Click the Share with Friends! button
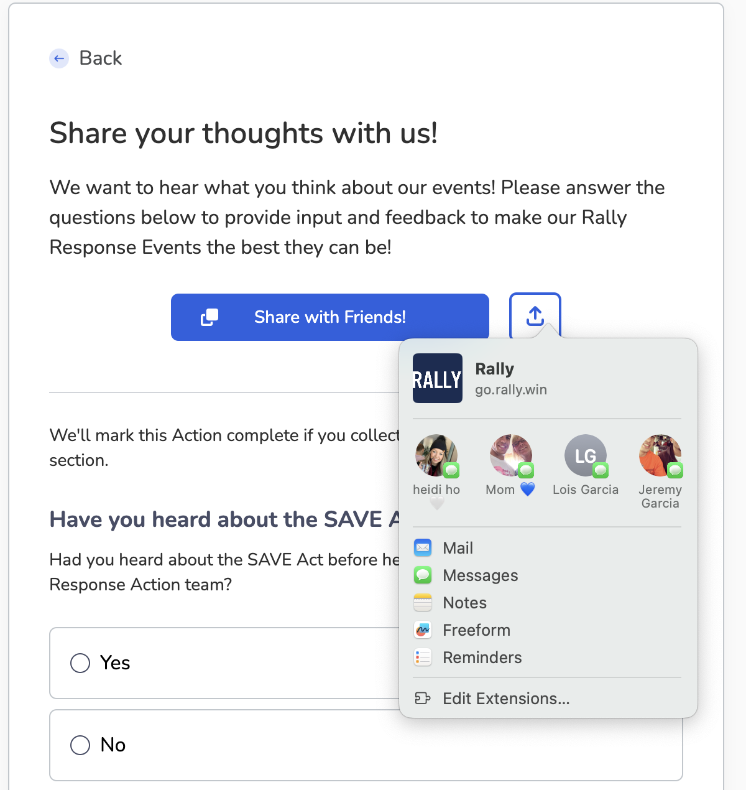This screenshot has height=790, width=746. tap(330, 317)
